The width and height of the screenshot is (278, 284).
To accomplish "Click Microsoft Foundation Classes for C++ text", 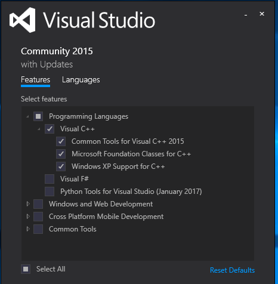I will [131, 154].
